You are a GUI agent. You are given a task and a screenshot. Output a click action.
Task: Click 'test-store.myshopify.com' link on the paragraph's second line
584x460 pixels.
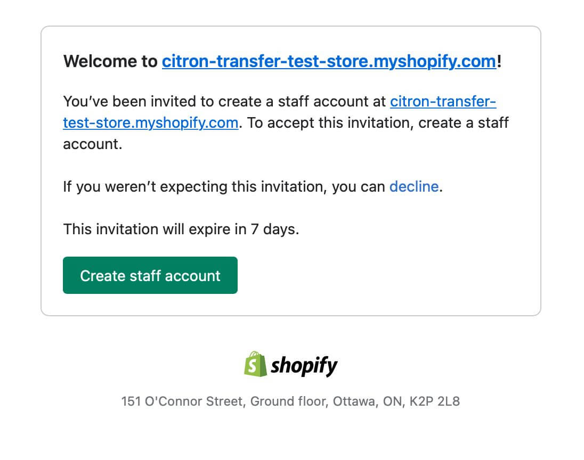[150, 123]
